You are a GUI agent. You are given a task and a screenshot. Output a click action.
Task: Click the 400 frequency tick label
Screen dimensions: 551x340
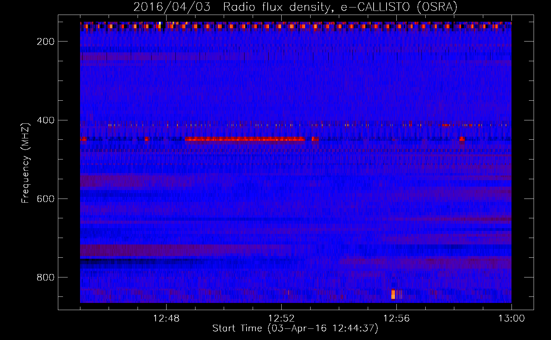(46, 120)
